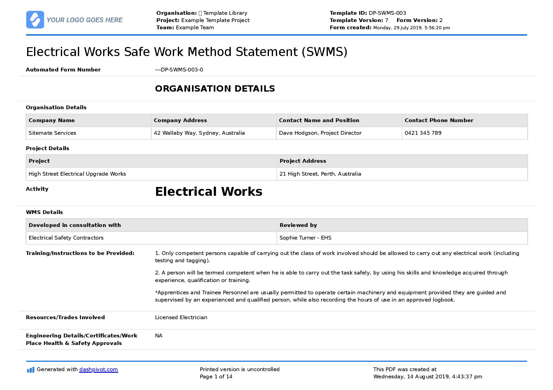
Task: Click the ORGANISATION DETAILS section heading
Action: point(215,89)
